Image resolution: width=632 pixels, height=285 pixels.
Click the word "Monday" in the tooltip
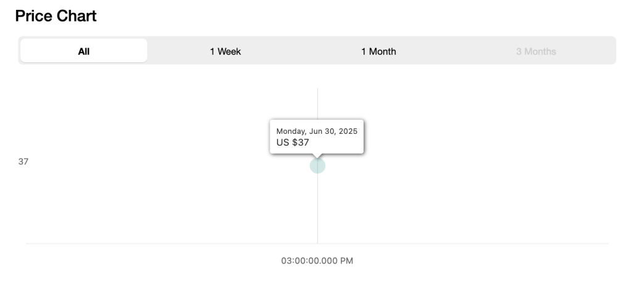coord(291,131)
